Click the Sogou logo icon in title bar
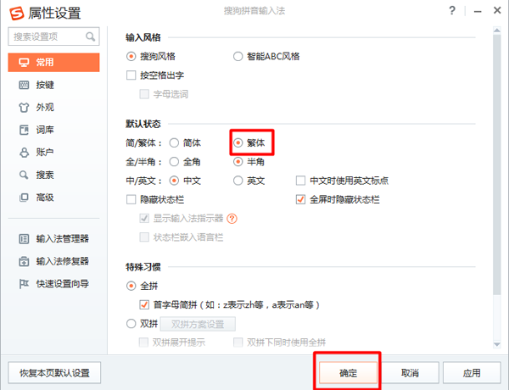 pos(14,11)
